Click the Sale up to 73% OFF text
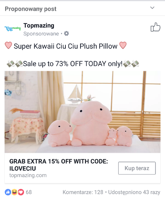165x200 pixels. click(73, 63)
